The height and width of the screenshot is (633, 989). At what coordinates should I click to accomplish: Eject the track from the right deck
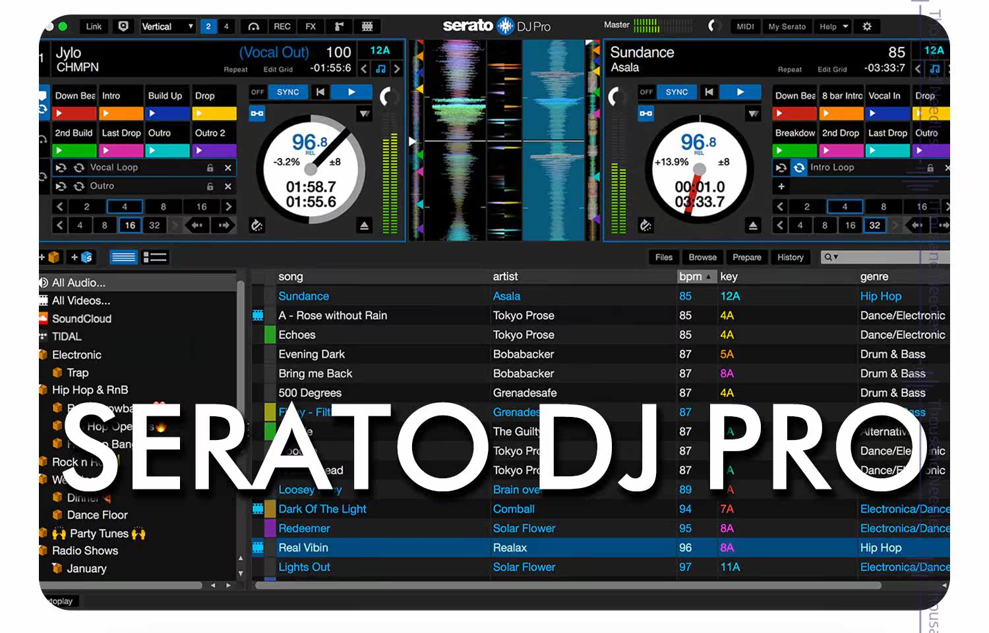click(753, 226)
